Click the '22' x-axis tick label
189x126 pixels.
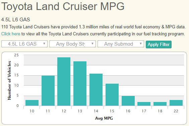tap(176, 111)
